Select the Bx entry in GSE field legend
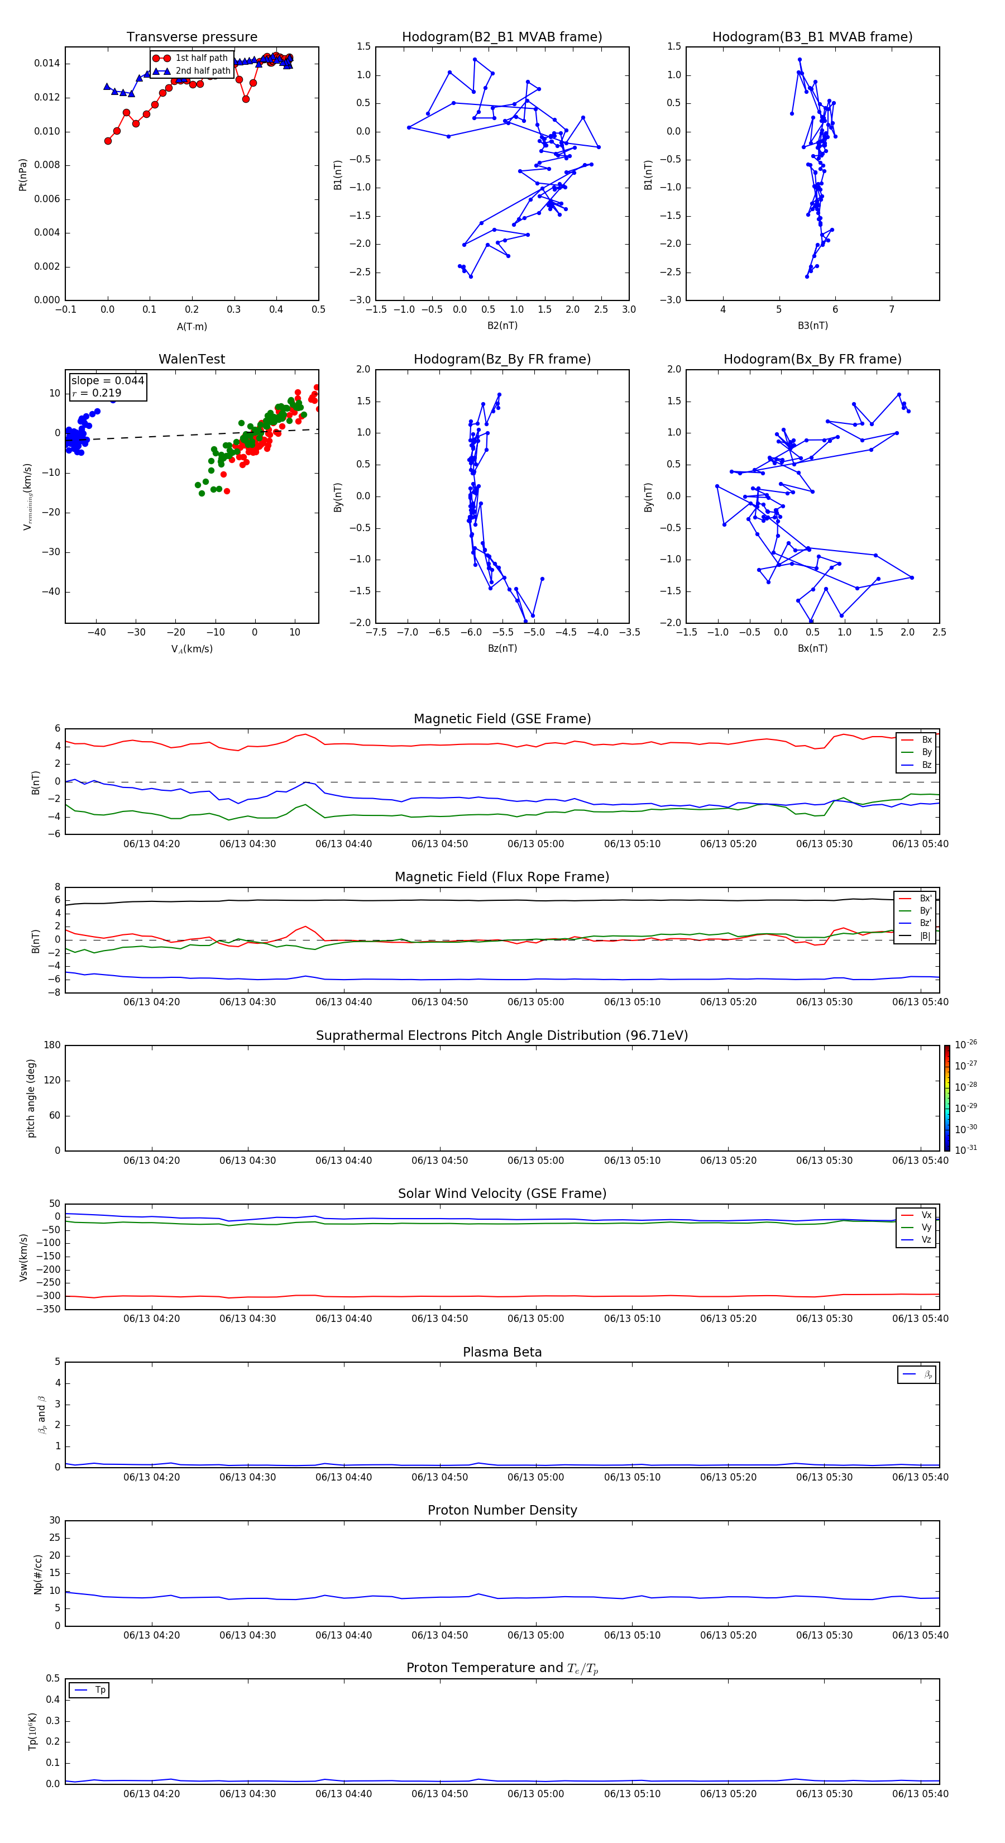The height and width of the screenshot is (1843, 1005). click(916, 740)
